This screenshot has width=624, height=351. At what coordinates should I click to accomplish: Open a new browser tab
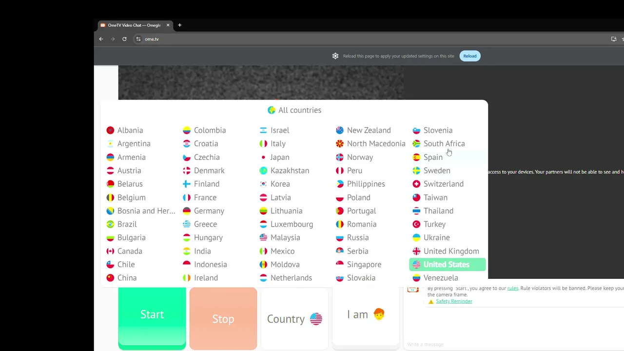[x=179, y=25]
